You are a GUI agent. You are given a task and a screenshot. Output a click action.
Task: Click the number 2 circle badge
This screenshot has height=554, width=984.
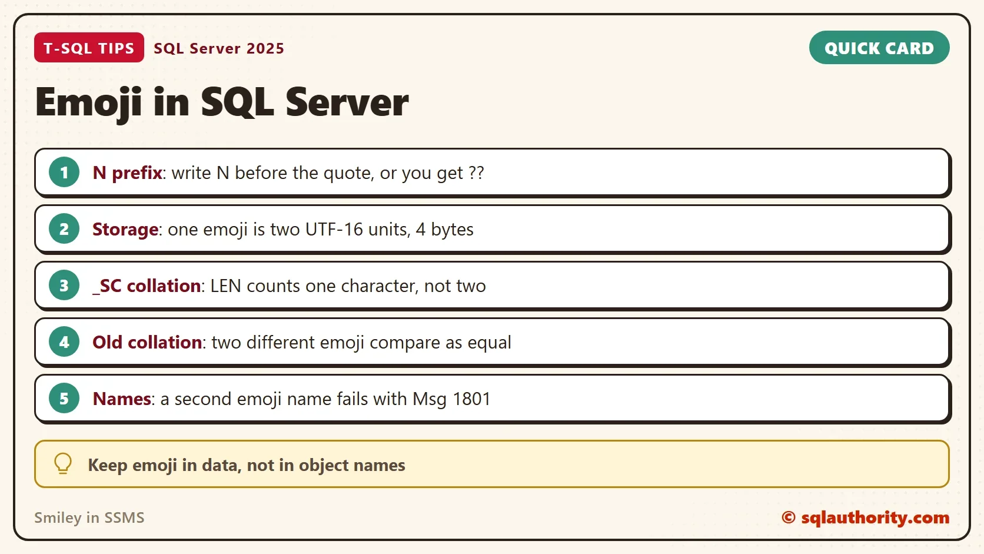pyautogui.click(x=64, y=229)
